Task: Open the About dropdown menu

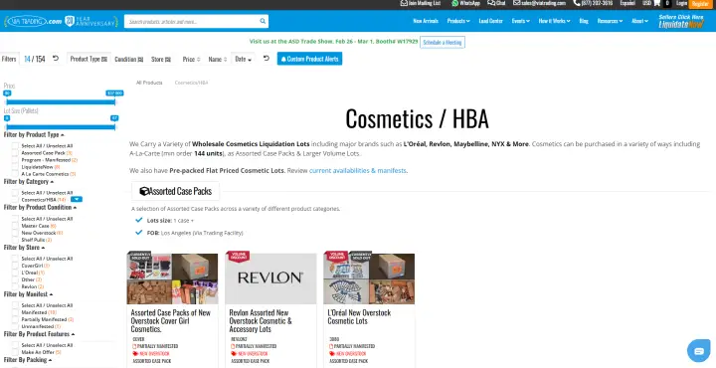Action: [639, 21]
